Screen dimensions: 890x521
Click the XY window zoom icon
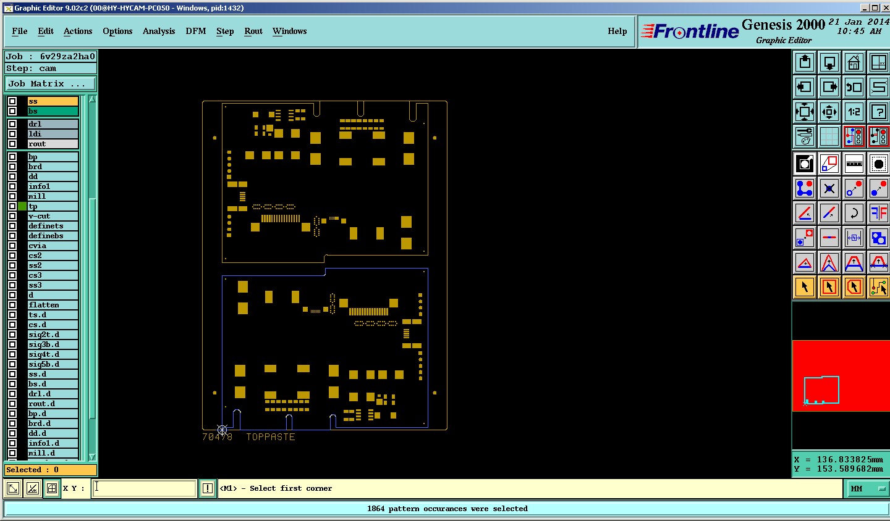point(878,62)
